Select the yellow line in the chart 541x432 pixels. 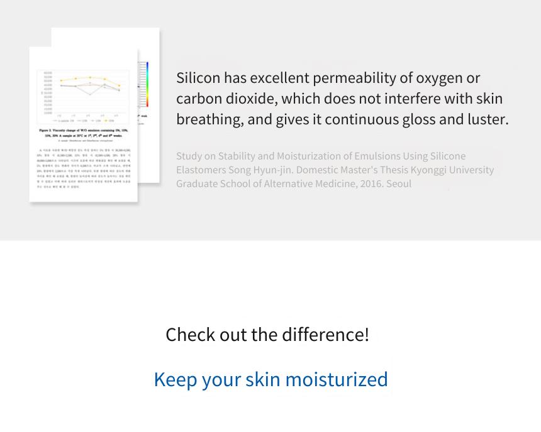click(x=91, y=80)
